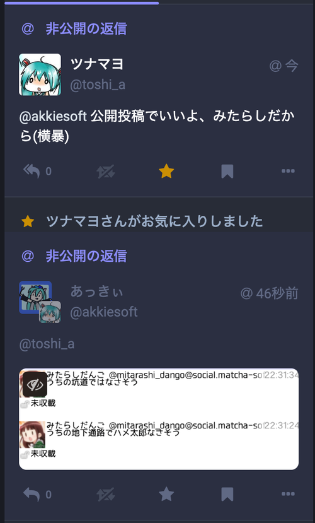The height and width of the screenshot is (523, 315).
Task: Open ツナマヨ's avatar profile
Action: (x=40, y=74)
